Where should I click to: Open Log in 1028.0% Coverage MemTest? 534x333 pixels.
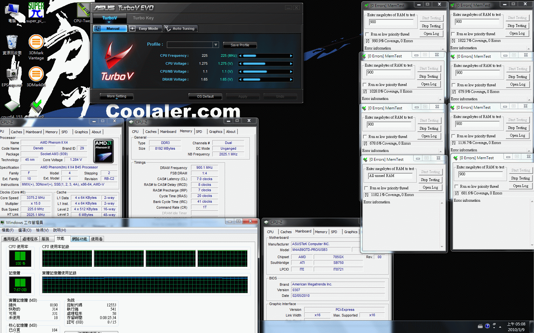(428, 84)
